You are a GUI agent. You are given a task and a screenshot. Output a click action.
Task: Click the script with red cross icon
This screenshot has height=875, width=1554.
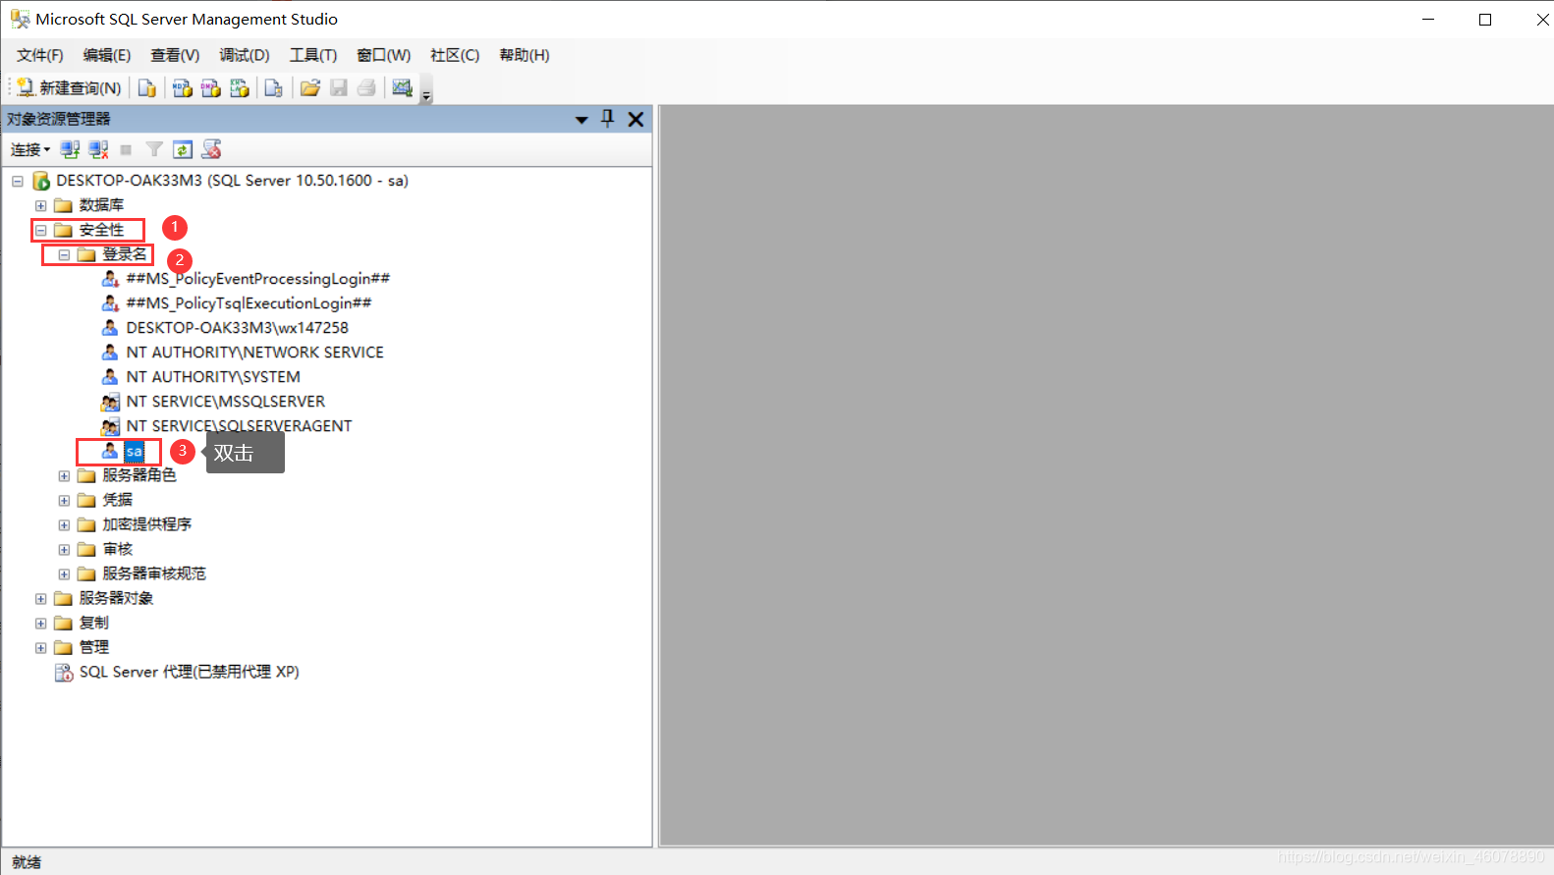211,149
